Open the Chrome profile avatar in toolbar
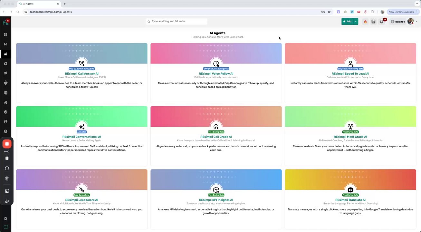421x232 pixels. click(x=382, y=12)
